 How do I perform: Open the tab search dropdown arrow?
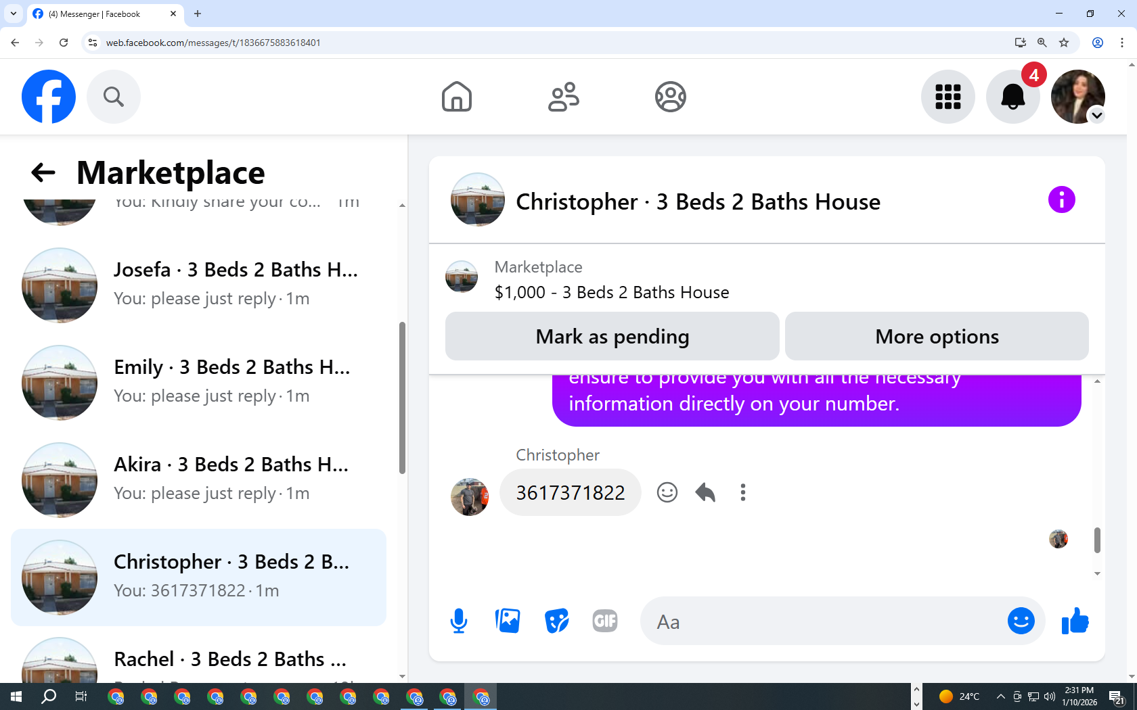pyautogui.click(x=14, y=14)
